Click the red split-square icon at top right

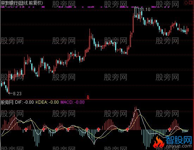pos(191,3)
